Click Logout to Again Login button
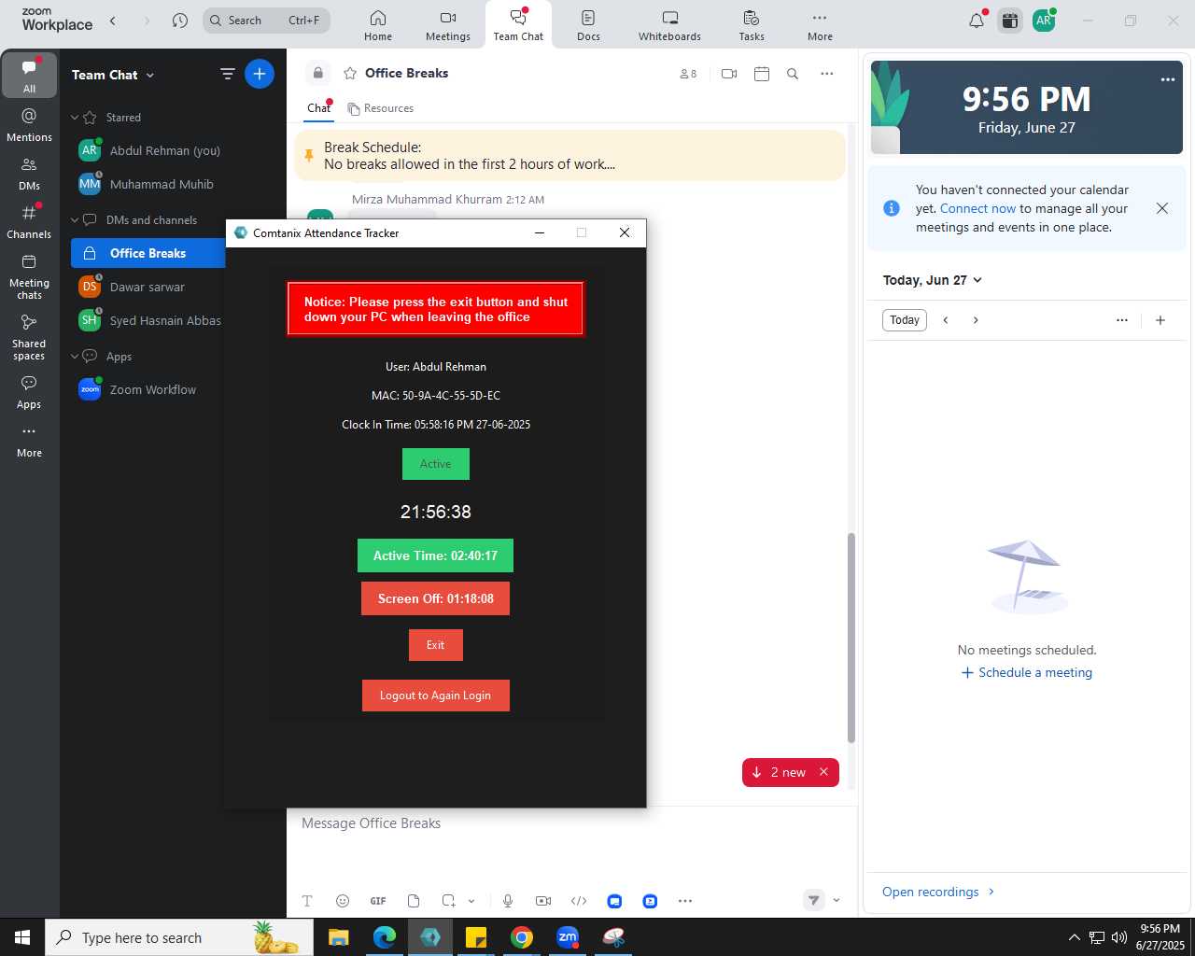The width and height of the screenshot is (1195, 956). (x=435, y=696)
